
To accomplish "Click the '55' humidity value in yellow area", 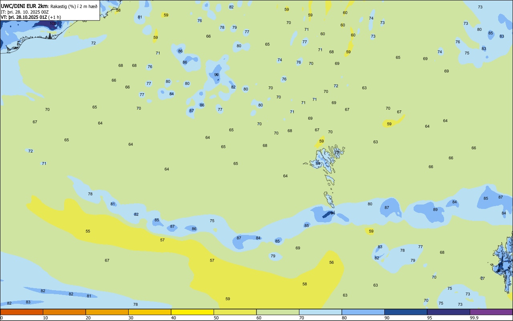I will [x=88, y=231].
